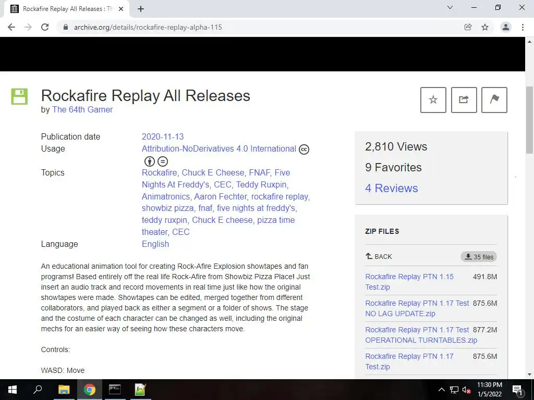Open Attribution-NoDerivatives 4.0 International license
Viewport: 534px width, 400px height.
coord(219,148)
